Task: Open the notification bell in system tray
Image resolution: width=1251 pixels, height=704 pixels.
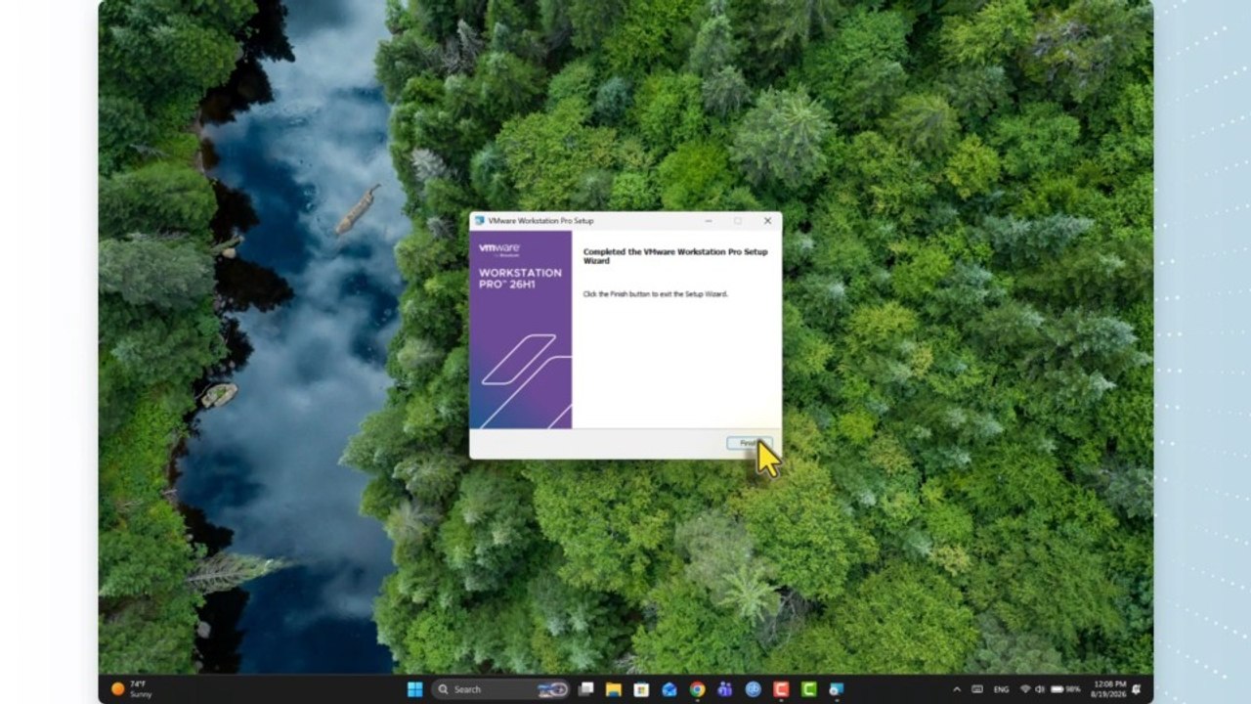Action: coord(1136,689)
